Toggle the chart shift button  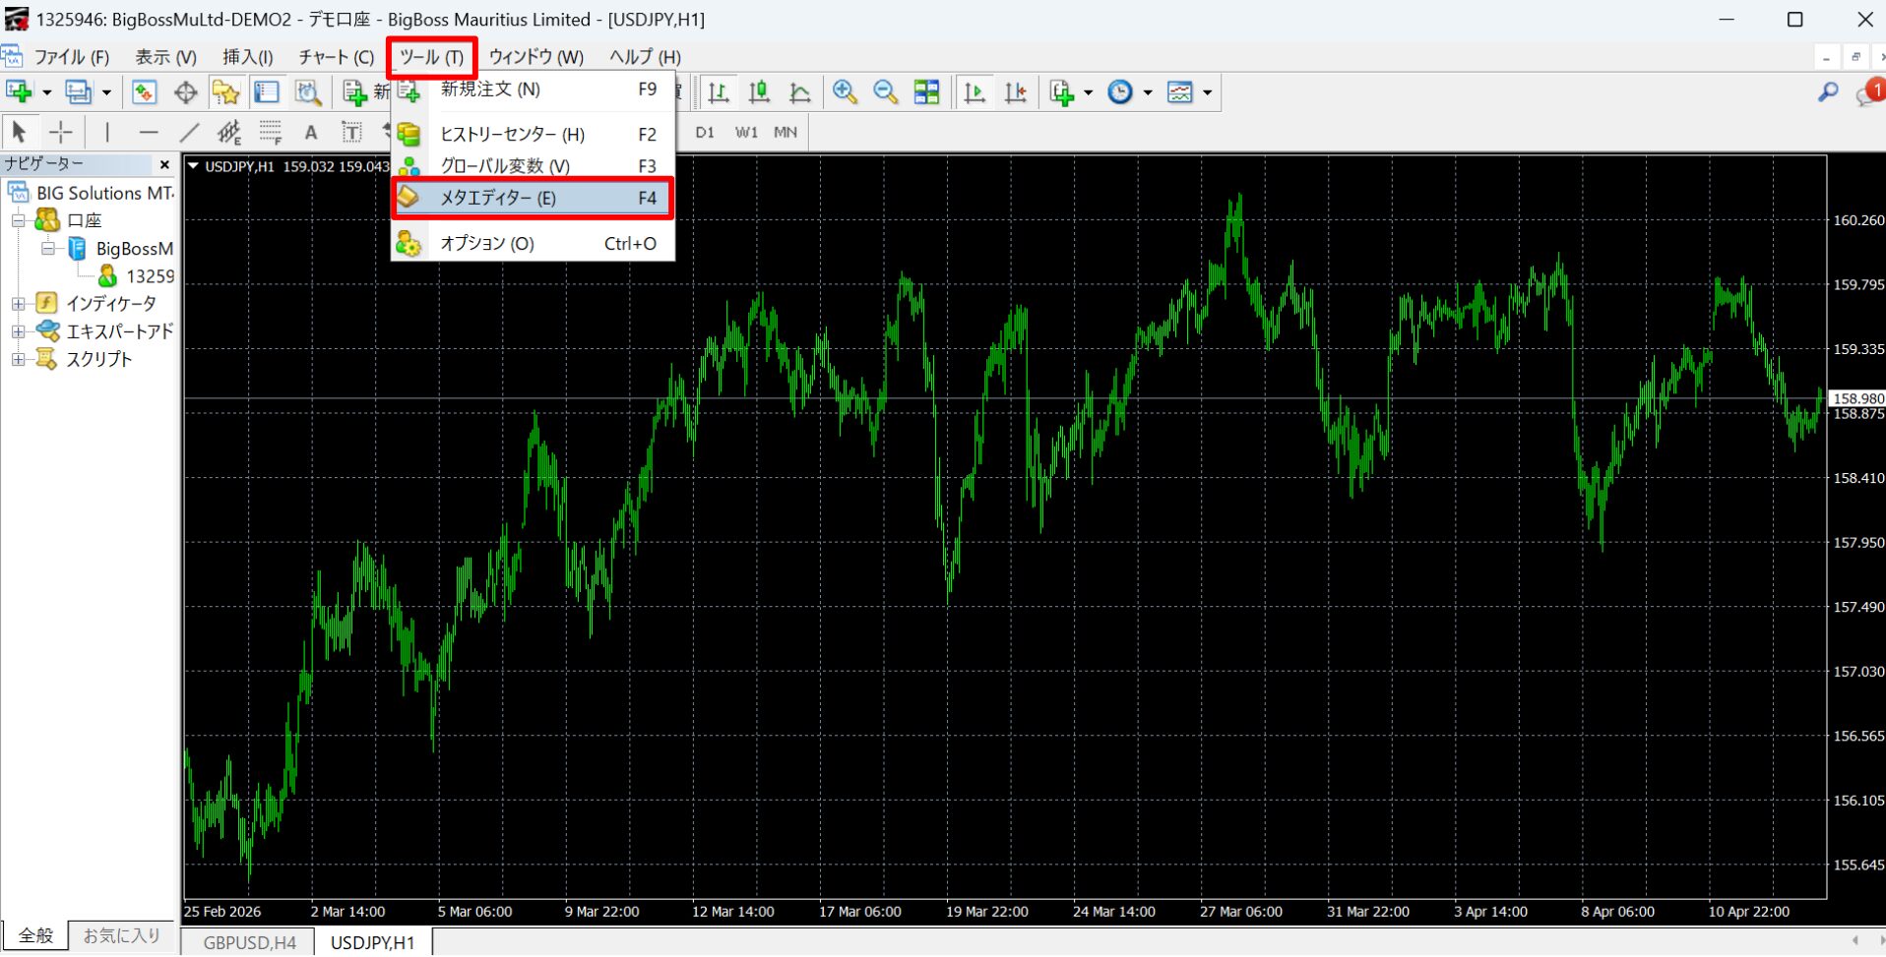(x=1016, y=92)
